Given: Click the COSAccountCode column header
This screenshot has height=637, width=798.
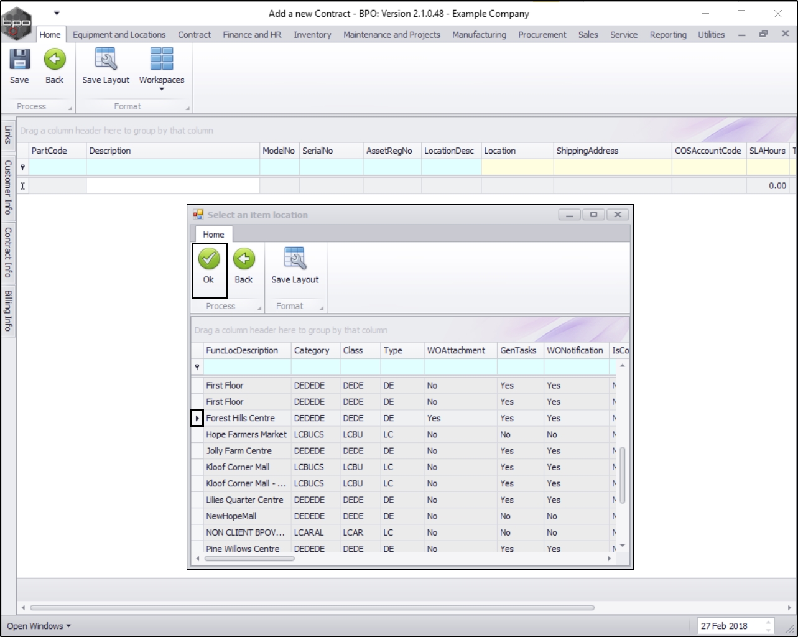Looking at the screenshot, I should pos(709,151).
